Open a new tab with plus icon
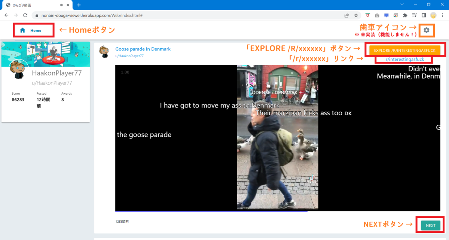 (79, 5)
